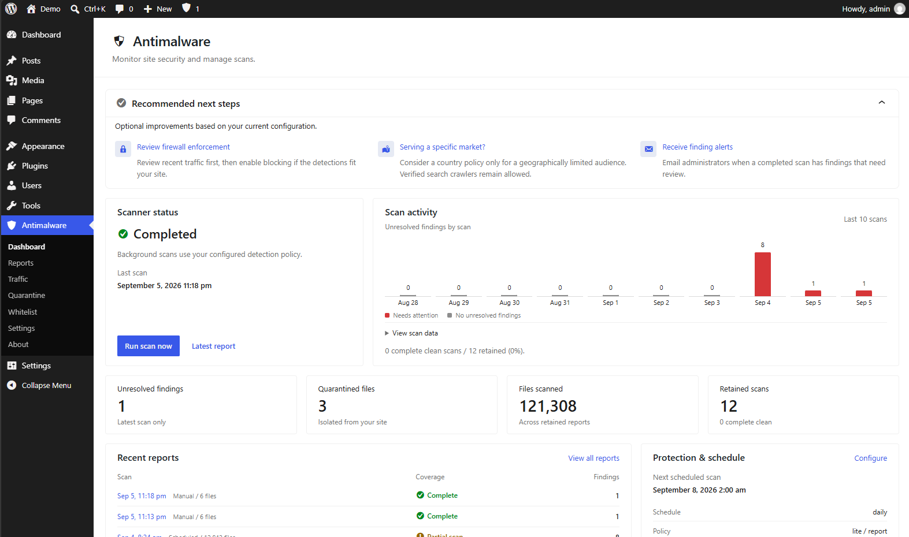
Task: Open the Media icon in sidebar
Action: point(12,80)
